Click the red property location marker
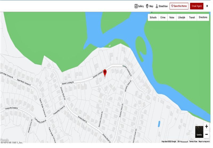 (105, 73)
